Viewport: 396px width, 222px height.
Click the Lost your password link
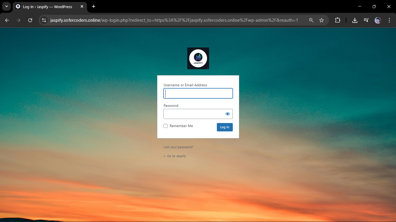click(x=178, y=147)
